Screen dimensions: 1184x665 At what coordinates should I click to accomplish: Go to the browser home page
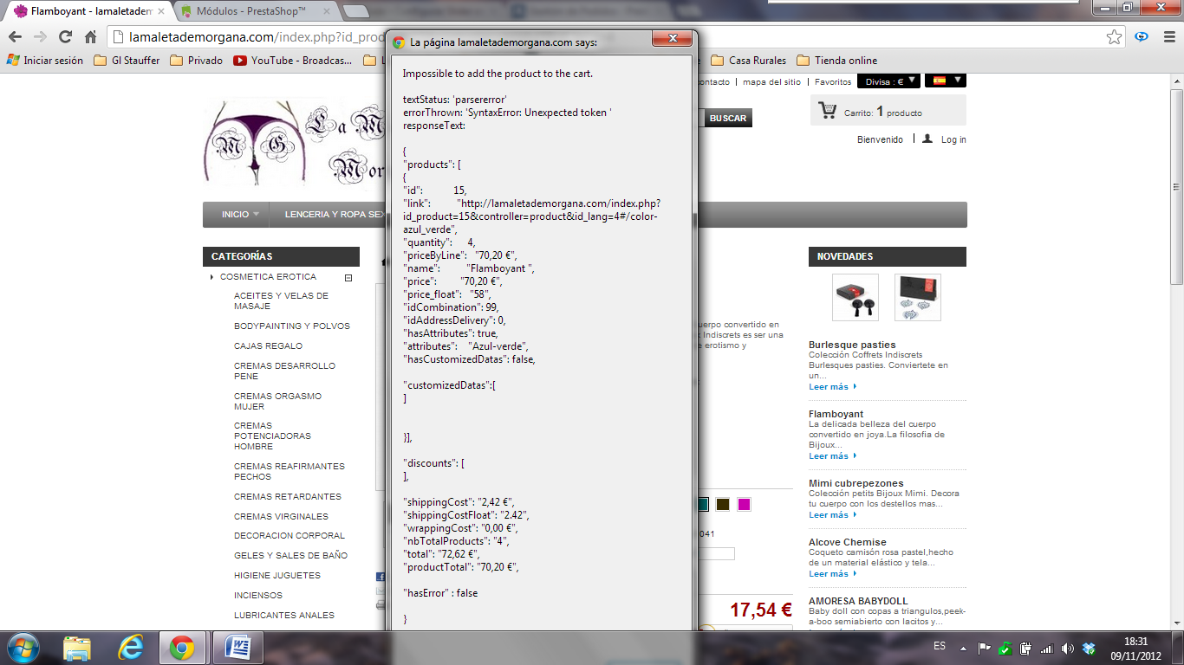coord(90,37)
